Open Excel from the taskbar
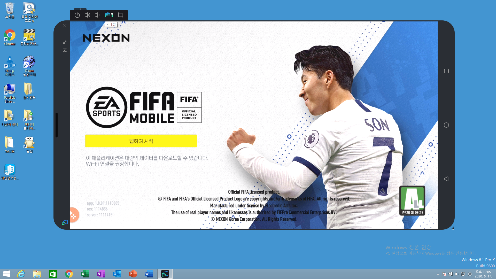 pos(85,274)
